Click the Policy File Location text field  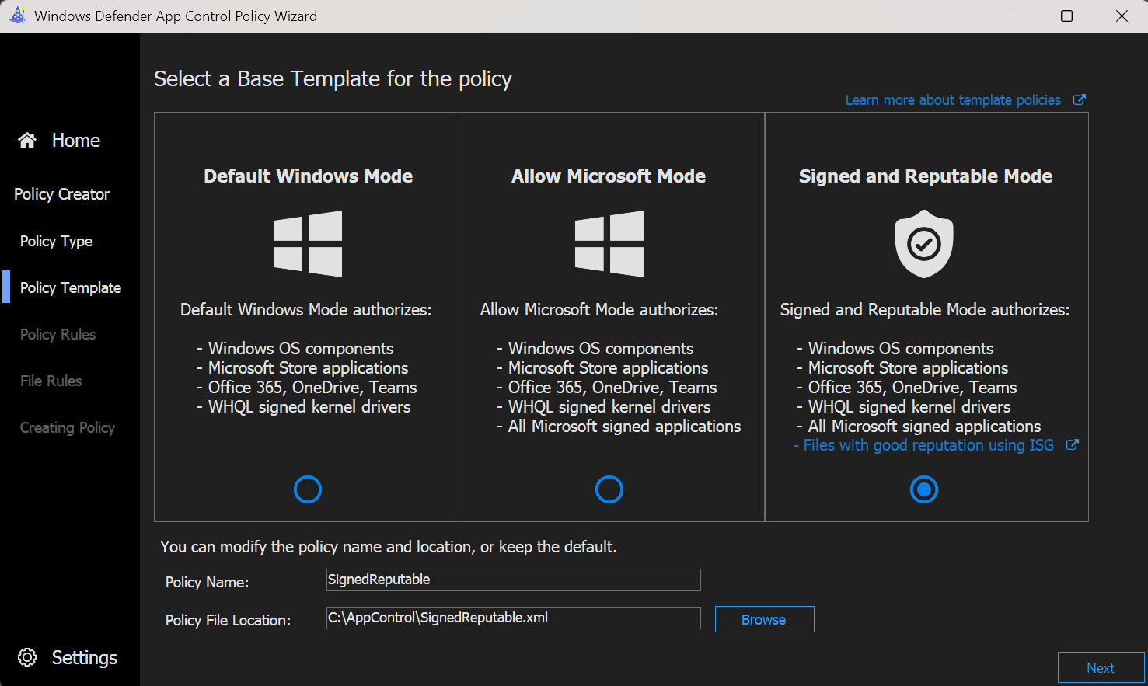[x=513, y=618]
